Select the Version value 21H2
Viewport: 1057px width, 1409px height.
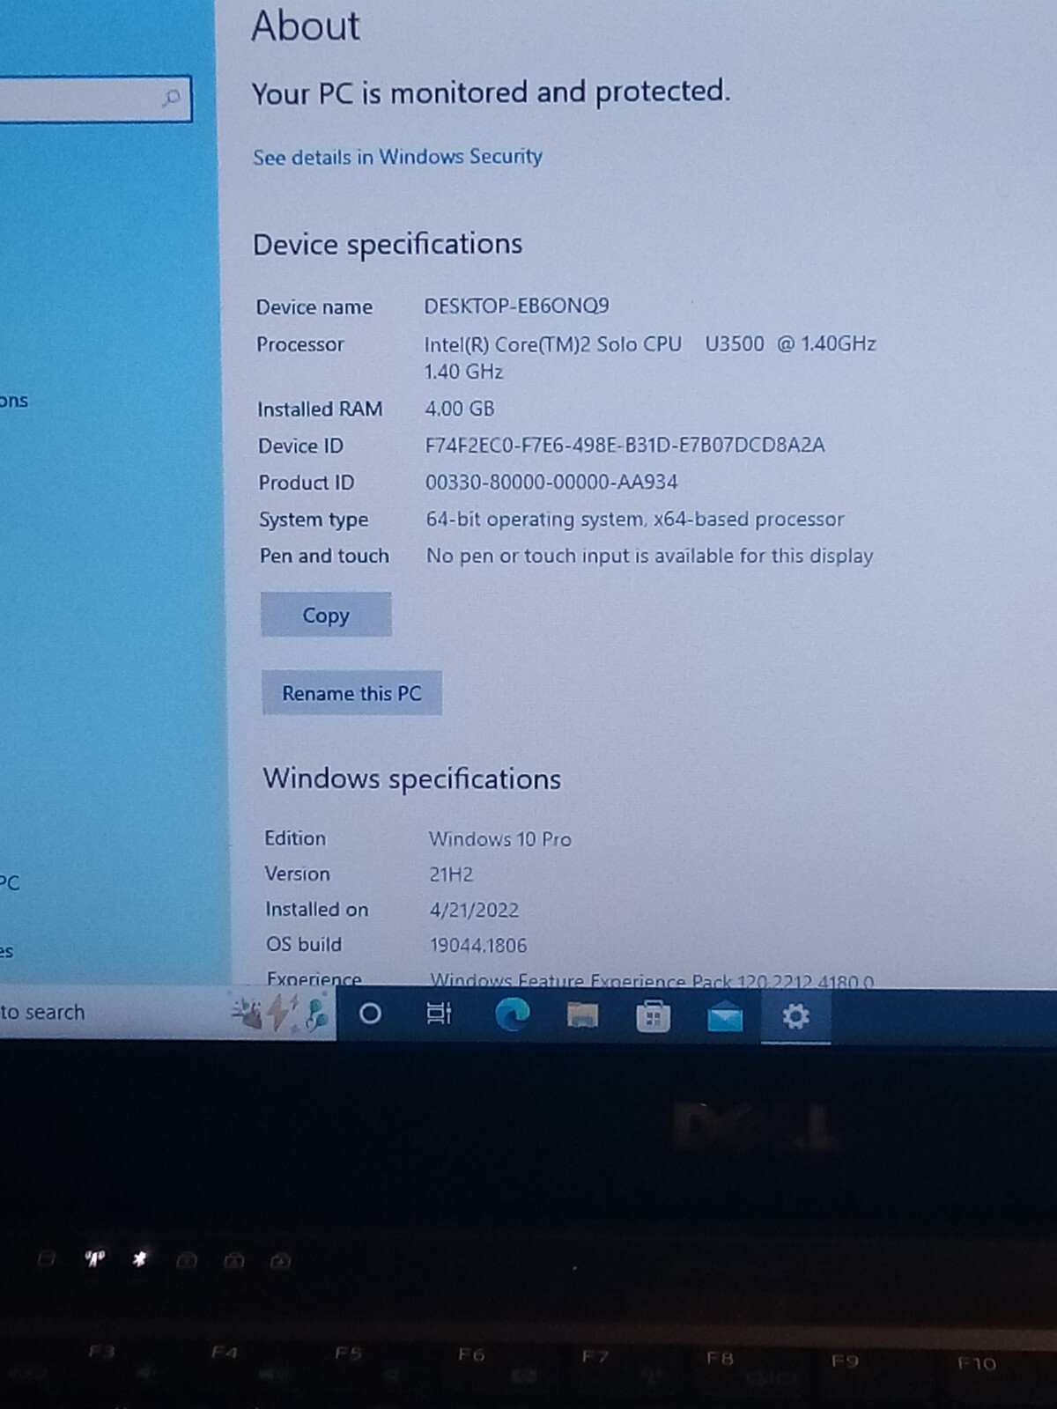(451, 874)
